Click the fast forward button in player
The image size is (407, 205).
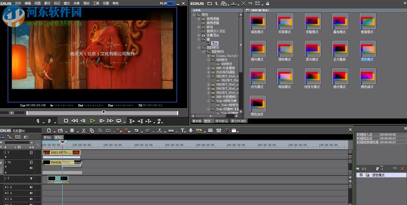(x=110, y=121)
